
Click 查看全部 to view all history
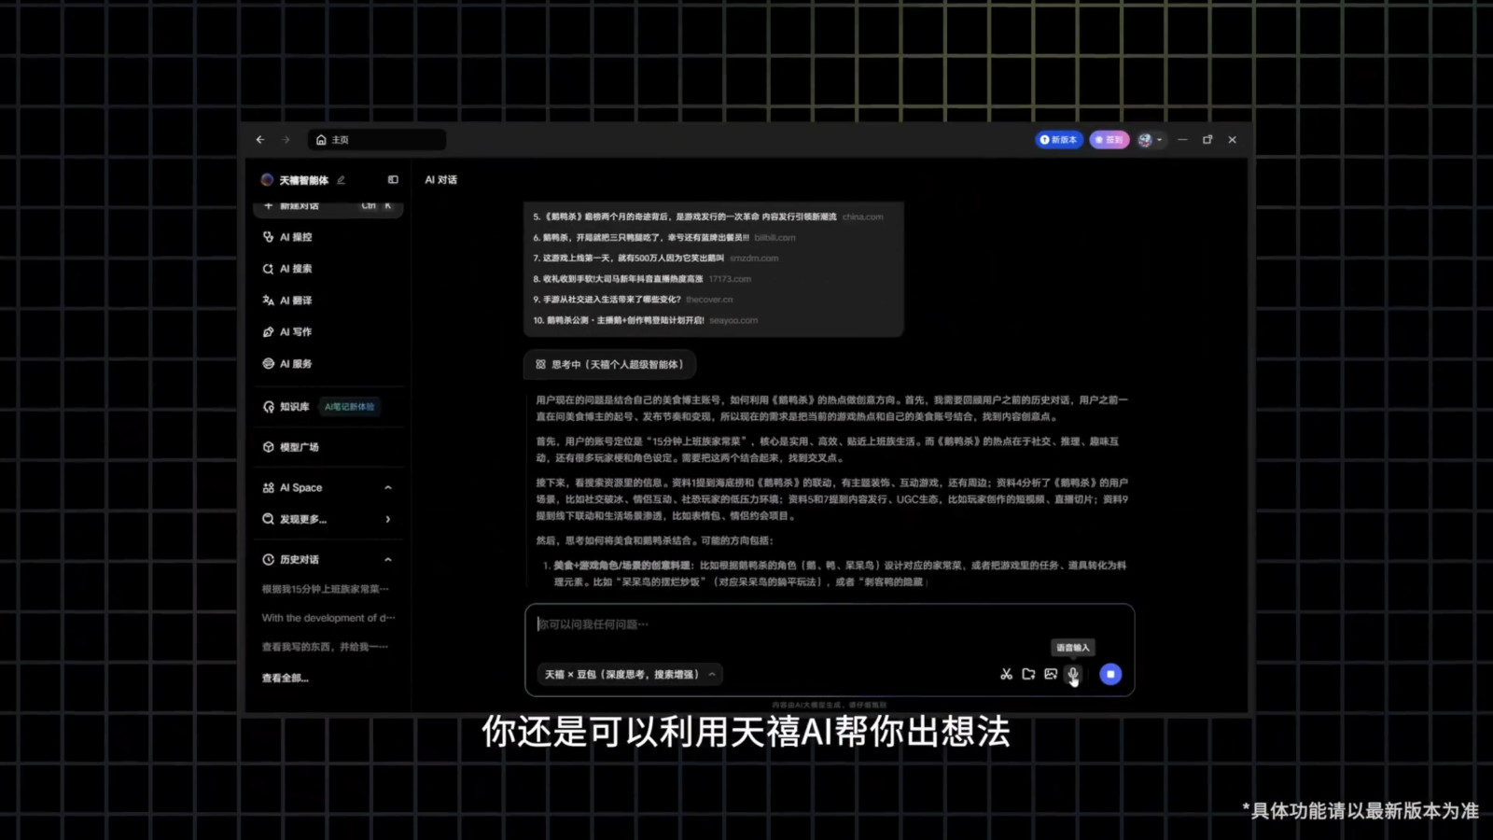[285, 679]
